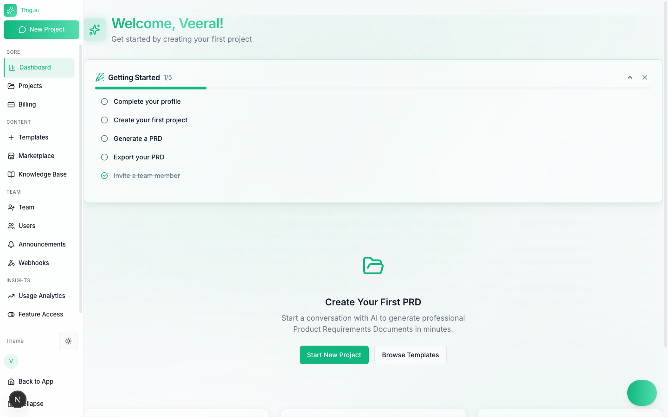Open the Marketplace icon
668x417 pixels.
click(11, 156)
